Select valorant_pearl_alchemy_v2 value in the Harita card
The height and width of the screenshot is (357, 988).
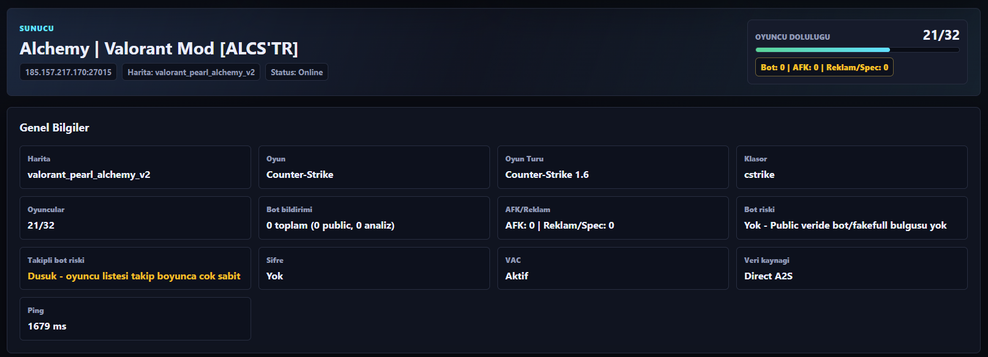(x=89, y=174)
